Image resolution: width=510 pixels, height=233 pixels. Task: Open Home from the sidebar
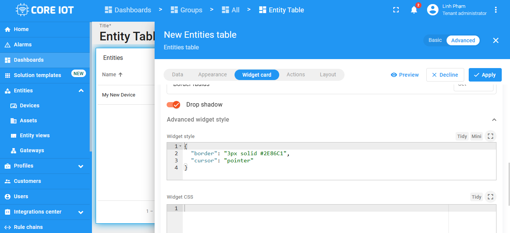[x=21, y=29]
